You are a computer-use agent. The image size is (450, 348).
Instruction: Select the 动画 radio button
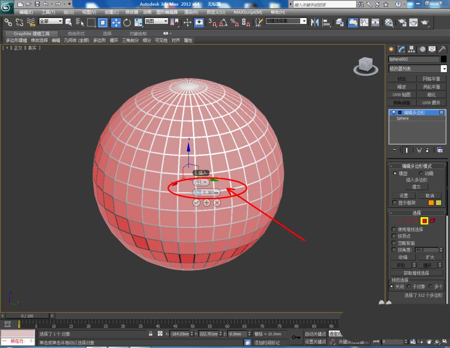point(421,173)
